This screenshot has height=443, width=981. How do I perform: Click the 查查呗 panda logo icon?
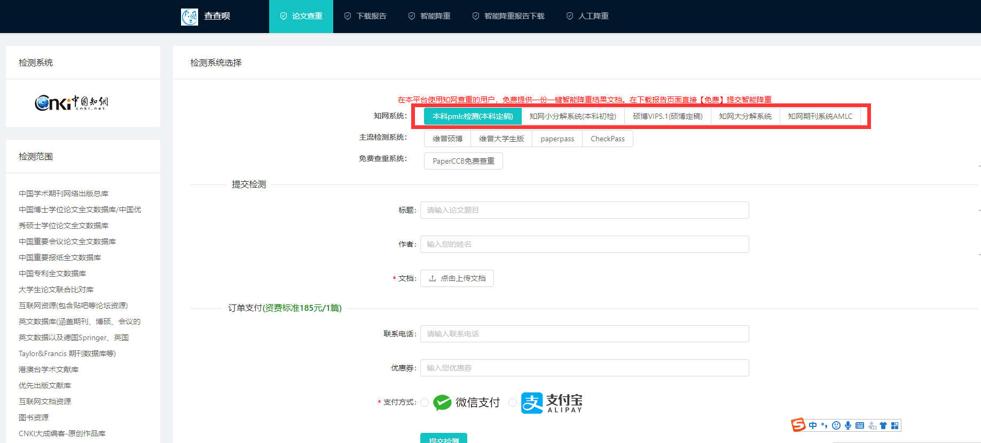[190, 17]
